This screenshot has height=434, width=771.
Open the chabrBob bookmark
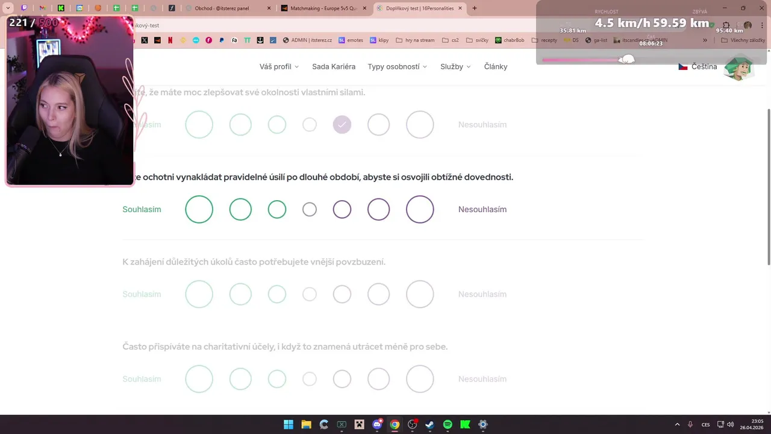(510, 40)
